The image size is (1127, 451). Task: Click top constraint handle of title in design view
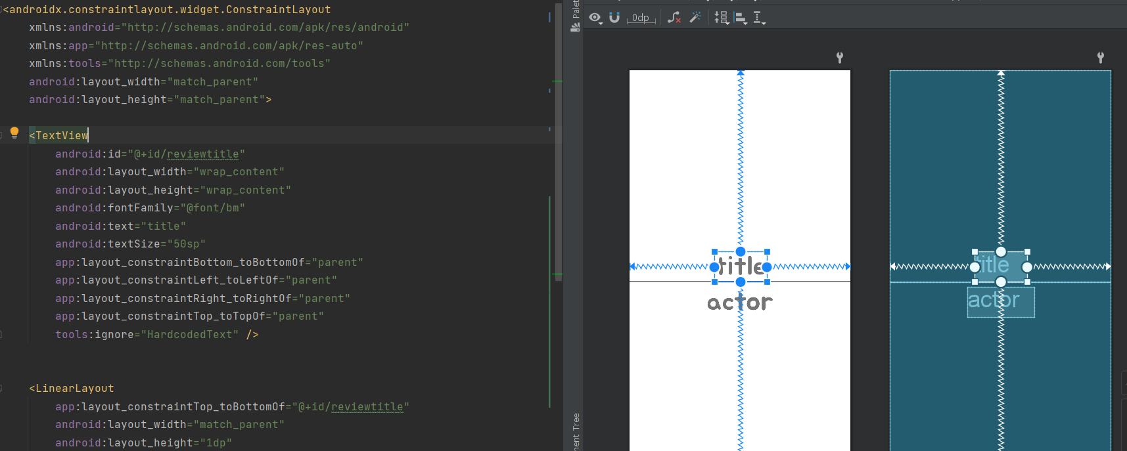coord(741,252)
